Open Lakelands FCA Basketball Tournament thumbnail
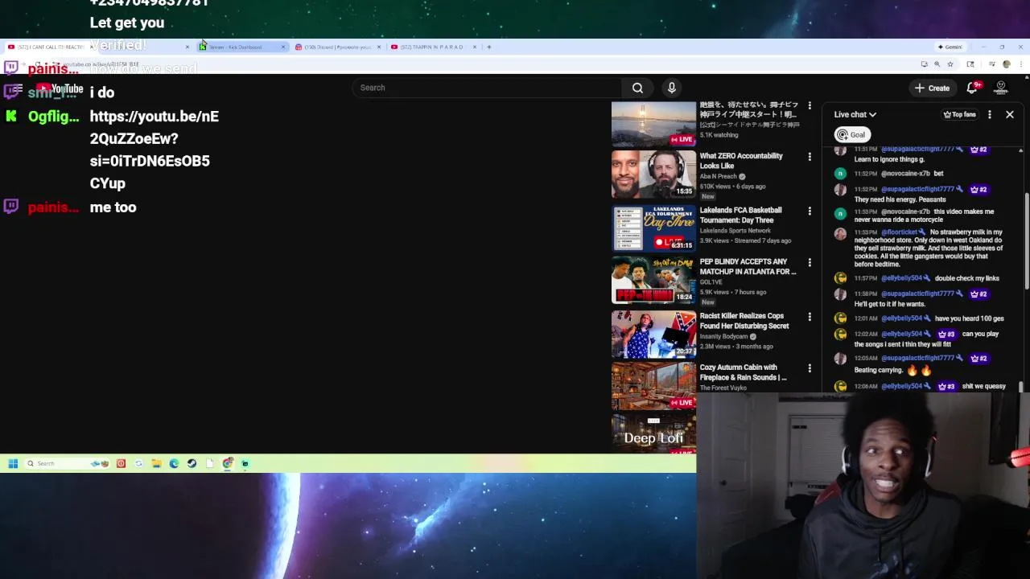Image resolution: width=1030 pixels, height=579 pixels. tap(653, 228)
